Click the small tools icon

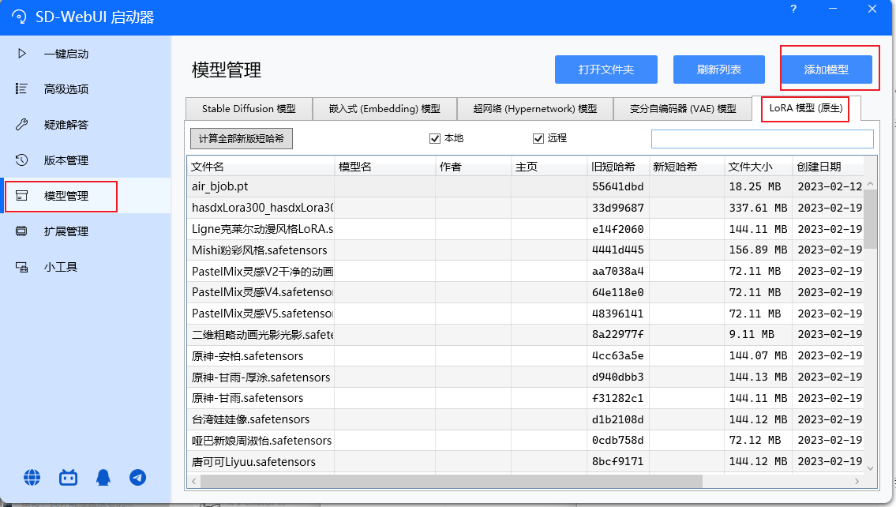(x=22, y=267)
